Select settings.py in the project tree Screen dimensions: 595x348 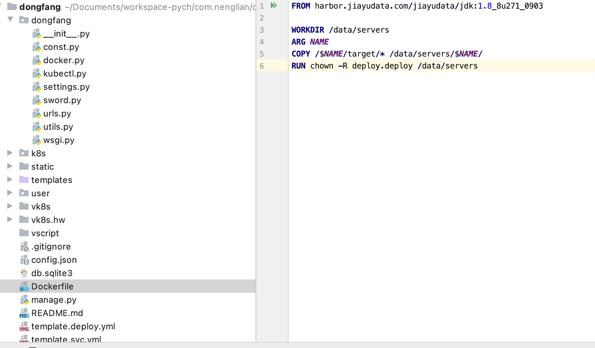click(128, 87)
